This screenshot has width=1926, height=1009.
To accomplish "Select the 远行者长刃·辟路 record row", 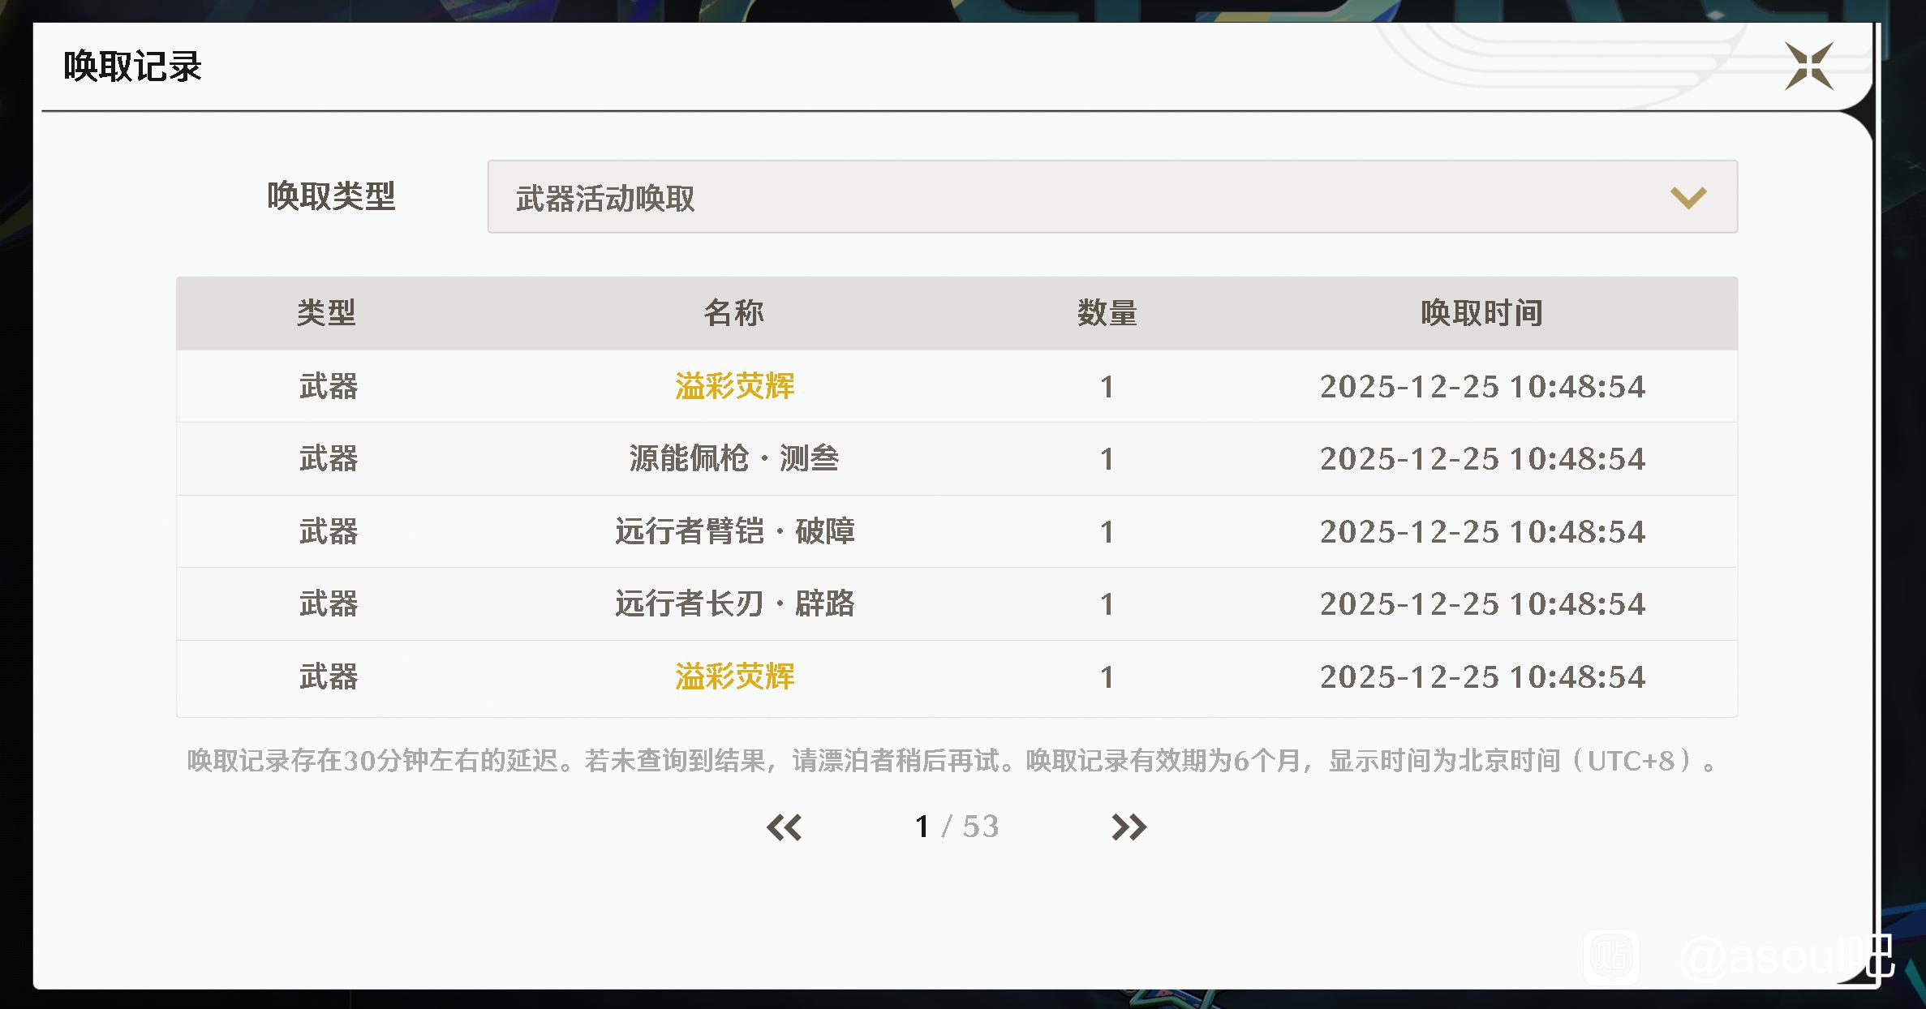I will (x=734, y=604).
